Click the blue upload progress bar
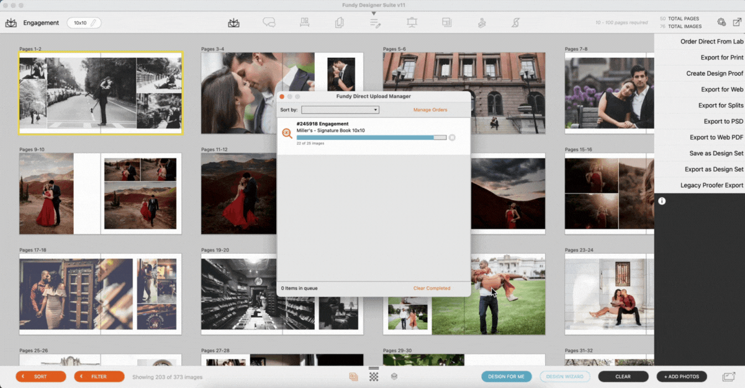The image size is (745, 388). point(371,137)
